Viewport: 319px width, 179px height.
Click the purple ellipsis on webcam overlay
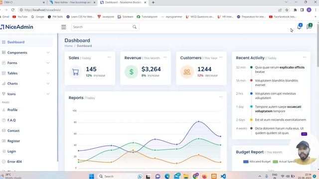click(x=304, y=134)
